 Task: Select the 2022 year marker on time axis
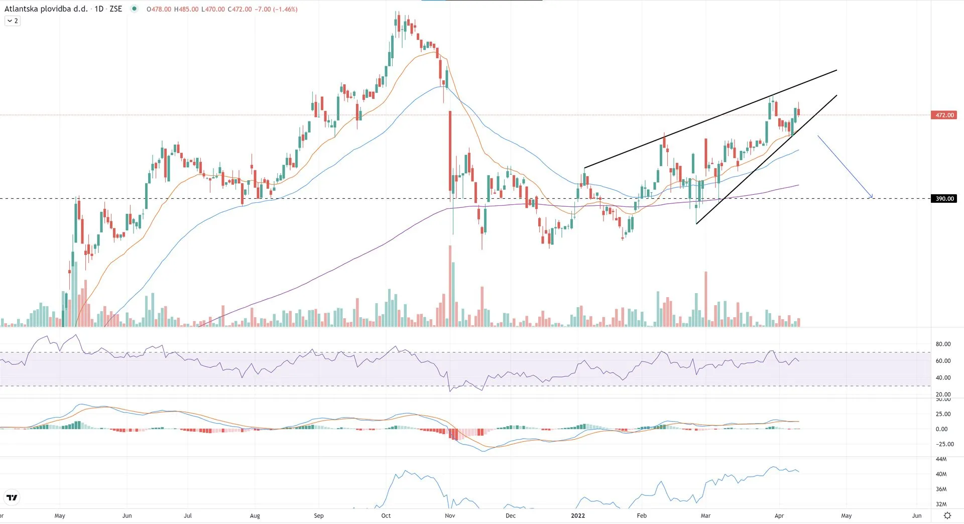[578, 515]
